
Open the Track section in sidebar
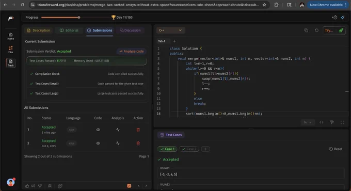(x=10, y=62)
